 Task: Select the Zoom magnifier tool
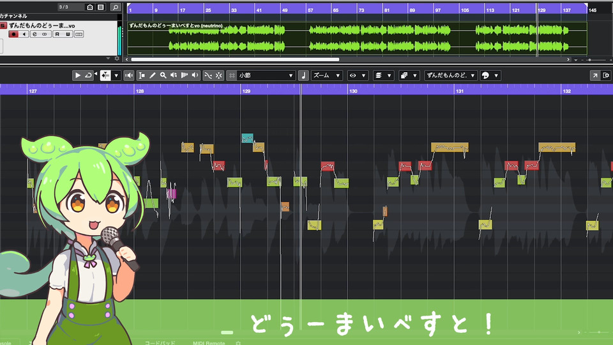pyautogui.click(x=163, y=75)
